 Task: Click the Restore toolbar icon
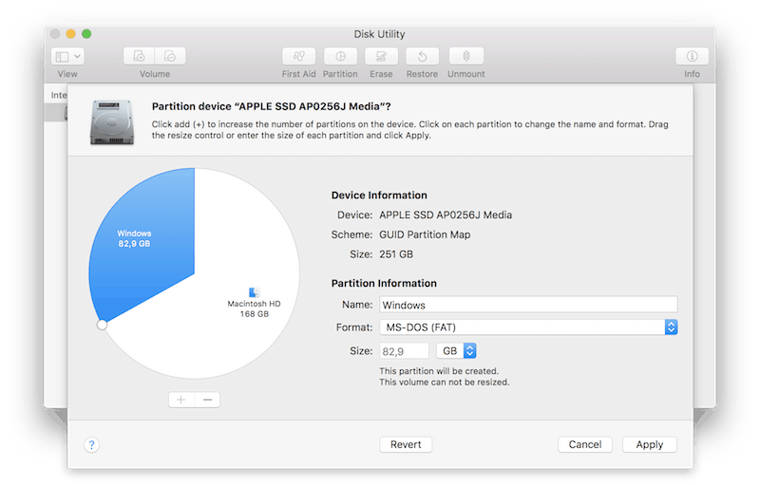422,56
